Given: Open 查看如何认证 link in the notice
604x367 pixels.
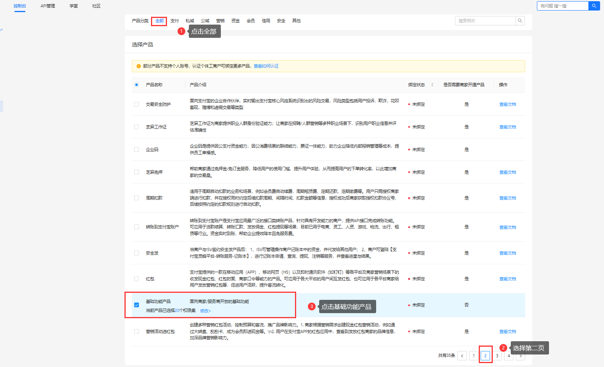Looking at the screenshot, I should point(266,66).
